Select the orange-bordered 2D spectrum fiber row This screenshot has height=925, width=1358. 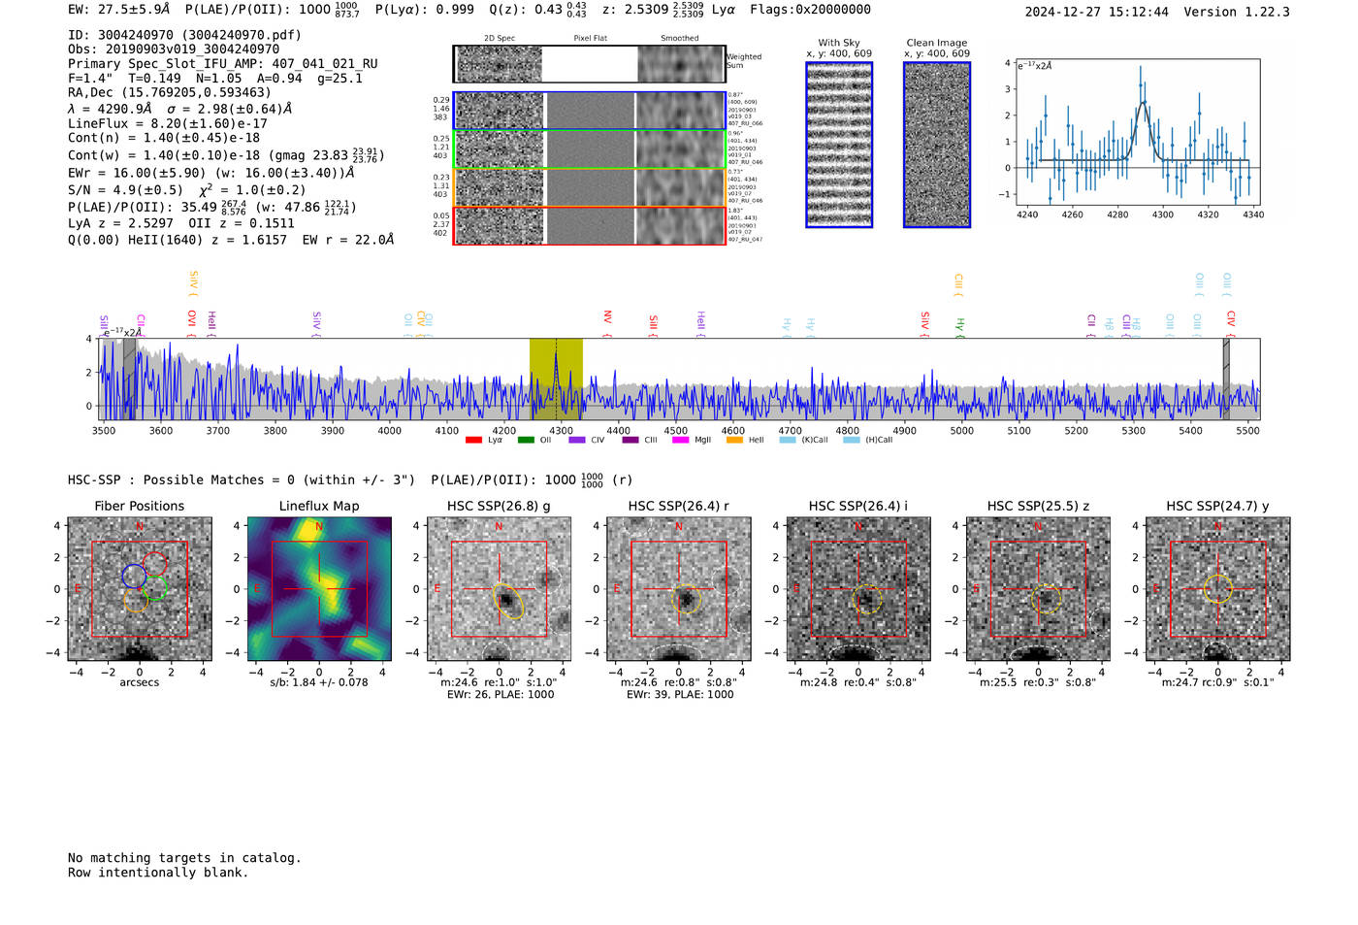point(589,186)
